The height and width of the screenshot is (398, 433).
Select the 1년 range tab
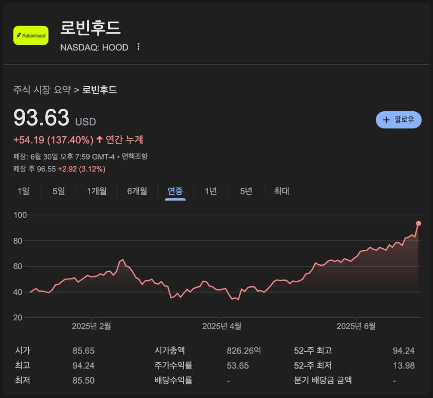tap(211, 191)
